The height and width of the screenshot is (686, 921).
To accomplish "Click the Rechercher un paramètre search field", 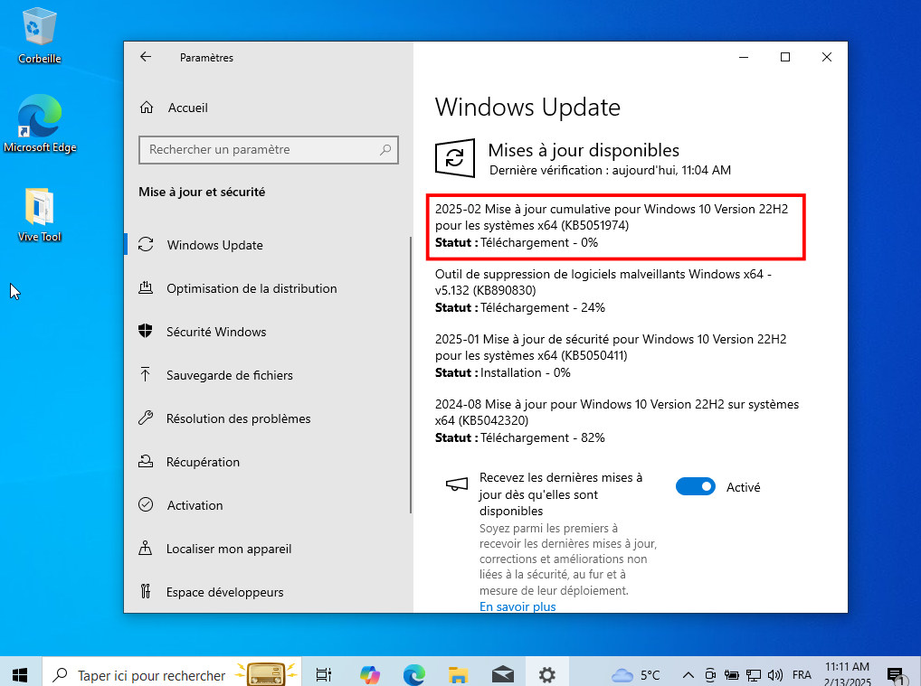I will click(x=269, y=150).
